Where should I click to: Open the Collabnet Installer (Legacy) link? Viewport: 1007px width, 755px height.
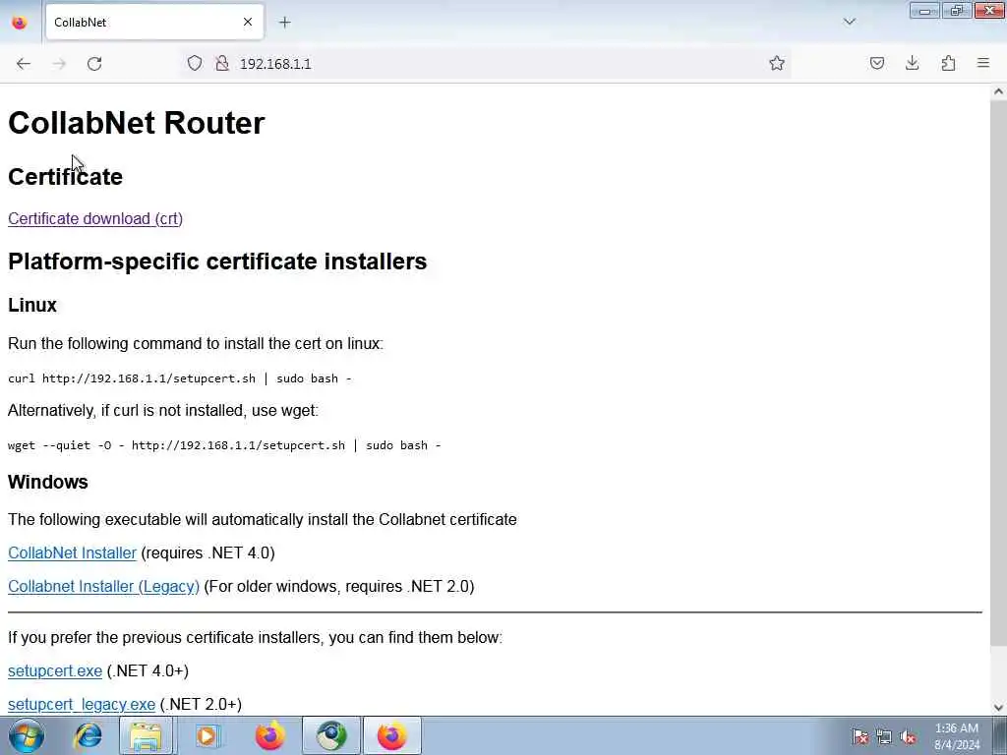[x=103, y=586]
